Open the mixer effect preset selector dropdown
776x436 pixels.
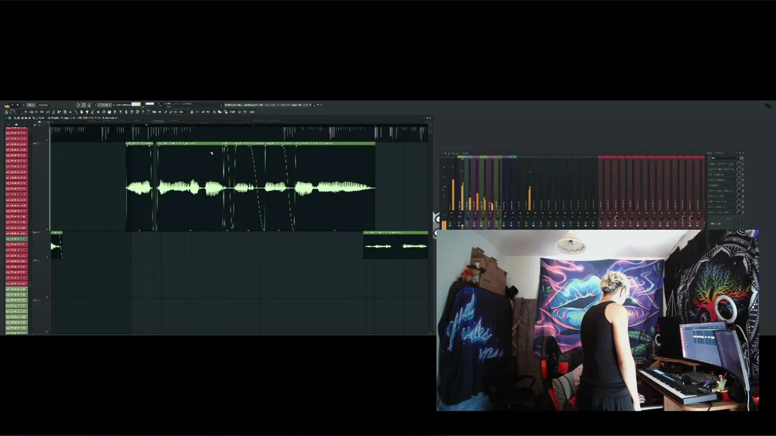pos(723,157)
